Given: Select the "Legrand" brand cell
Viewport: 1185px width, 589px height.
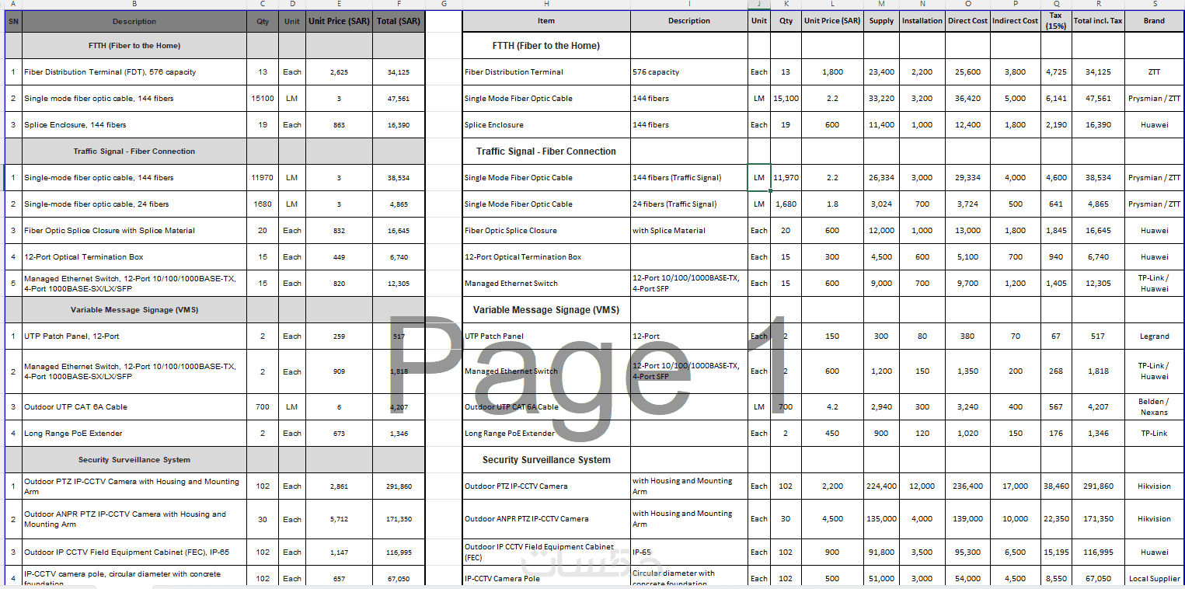Looking at the screenshot, I should click(x=1154, y=336).
